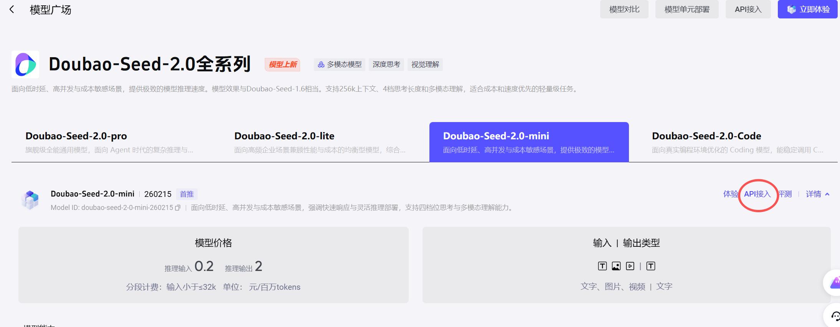Click the 视觉理解 tag
The image size is (840, 327).
[425, 64]
